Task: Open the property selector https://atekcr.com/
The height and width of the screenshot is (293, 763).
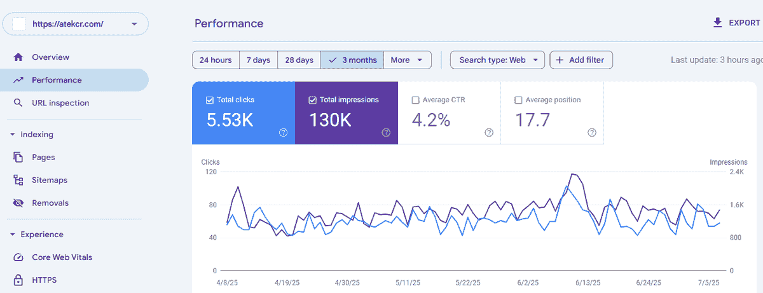Action: (76, 24)
